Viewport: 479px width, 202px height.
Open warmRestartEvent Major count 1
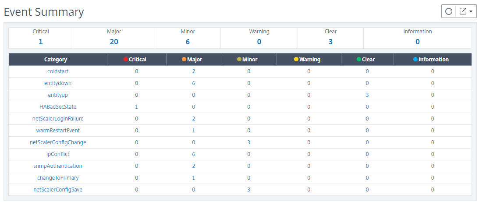[x=193, y=131]
